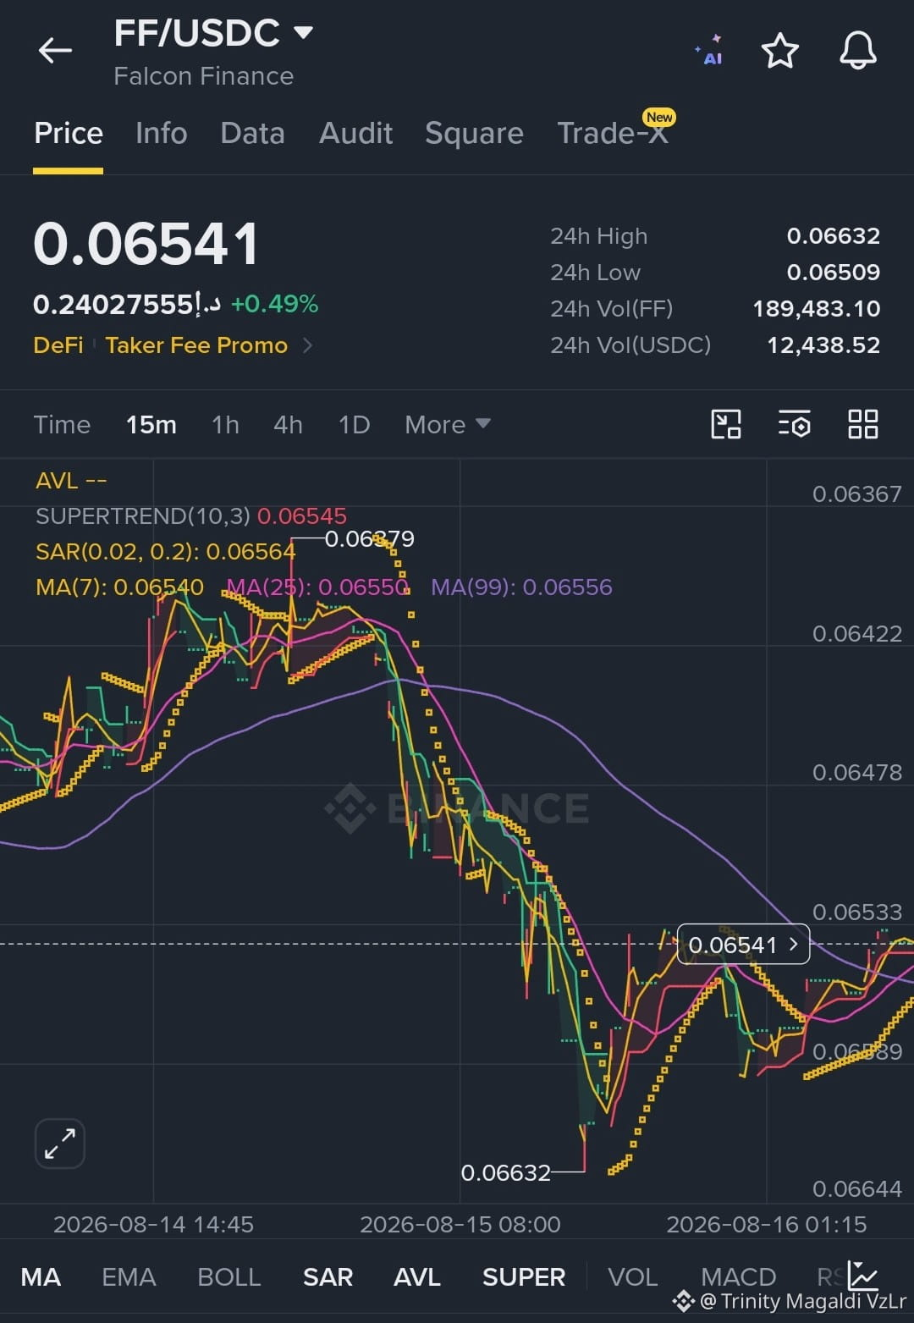Tap the 2026-08-14 14:45 time axis label
This screenshot has width=914, height=1323.
tap(153, 1224)
